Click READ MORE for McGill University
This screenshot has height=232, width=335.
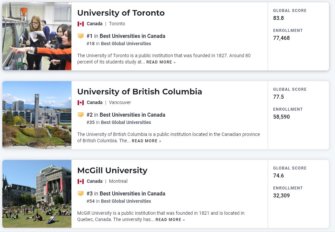tap(170, 220)
